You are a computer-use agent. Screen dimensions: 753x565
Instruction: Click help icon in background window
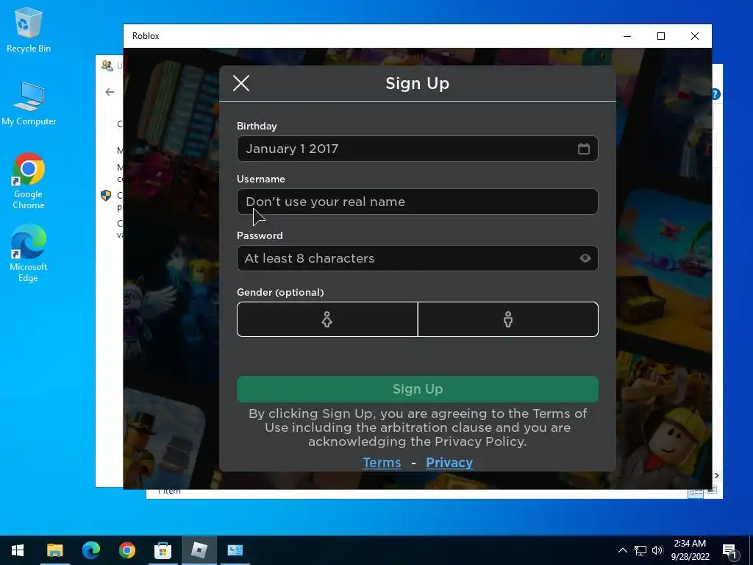[716, 94]
